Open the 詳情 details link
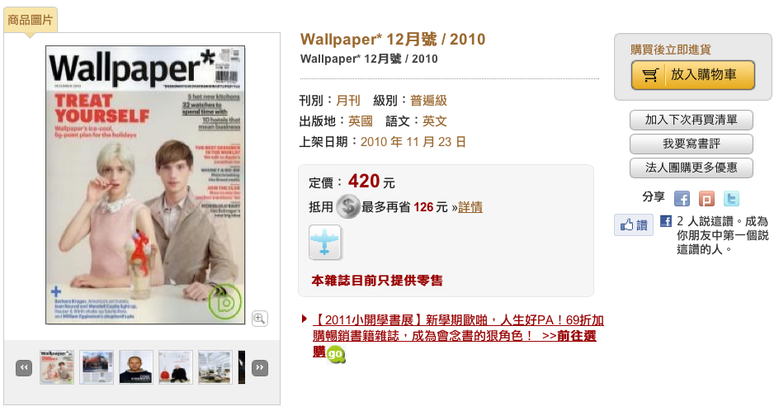Viewport: 779px width, 416px height. pyautogui.click(x=470, y=206)
